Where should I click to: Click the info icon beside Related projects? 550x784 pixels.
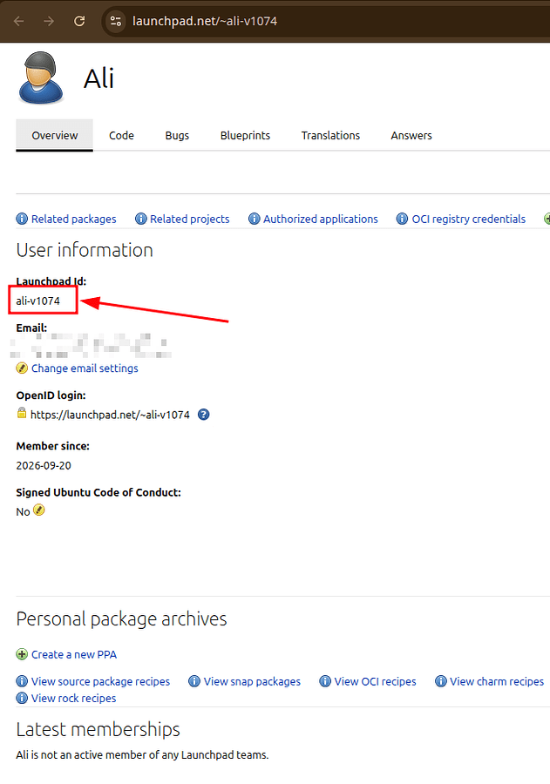tap(141, 219)
